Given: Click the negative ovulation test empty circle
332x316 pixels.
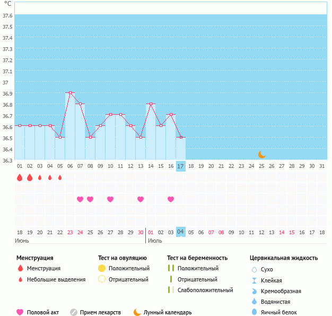Looking at the screenshot, I should point(102,279).
